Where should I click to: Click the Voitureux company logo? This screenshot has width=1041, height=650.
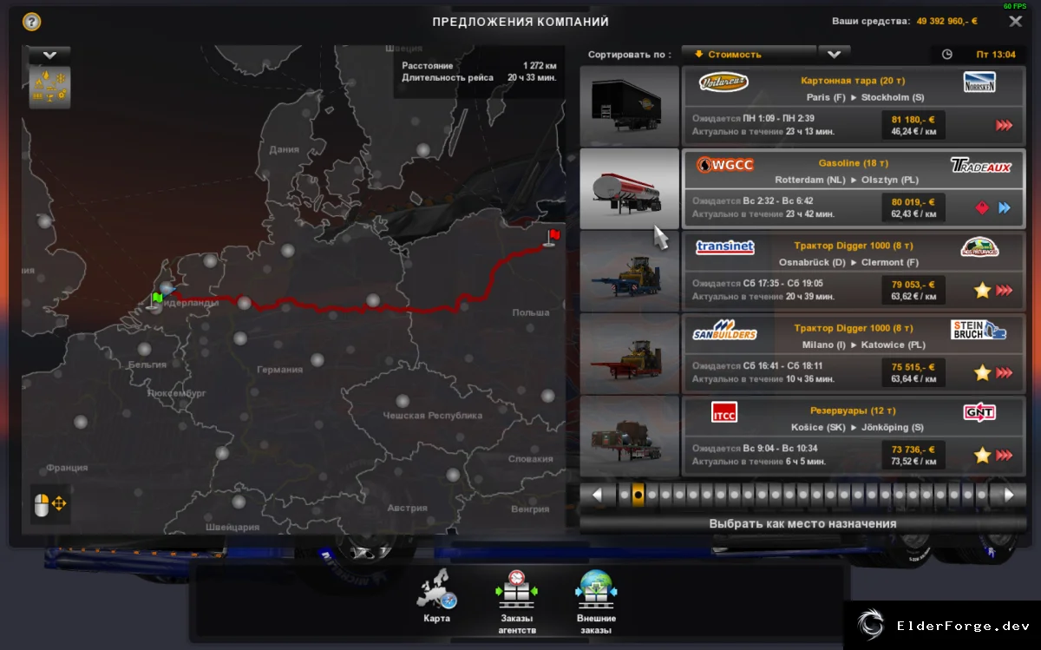(x=724, y=82)
